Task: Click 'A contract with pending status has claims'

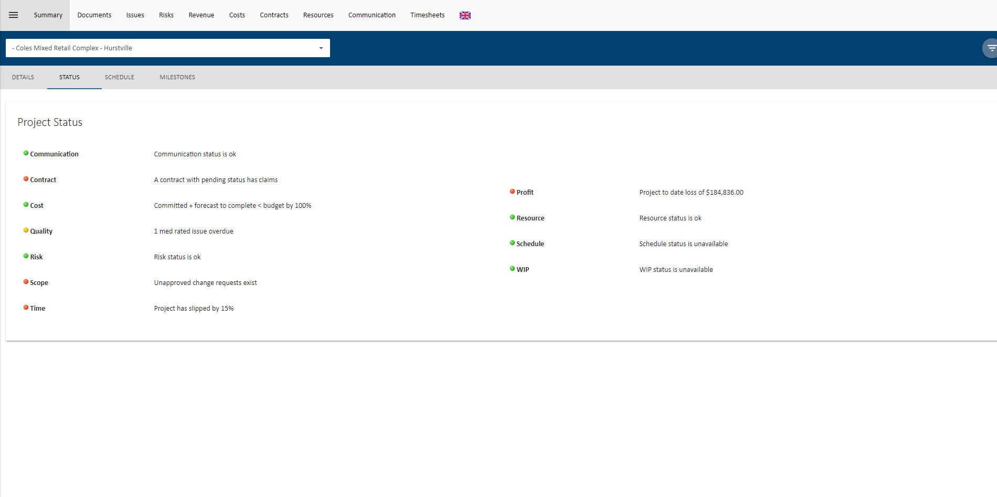Action: coord(216,180)
